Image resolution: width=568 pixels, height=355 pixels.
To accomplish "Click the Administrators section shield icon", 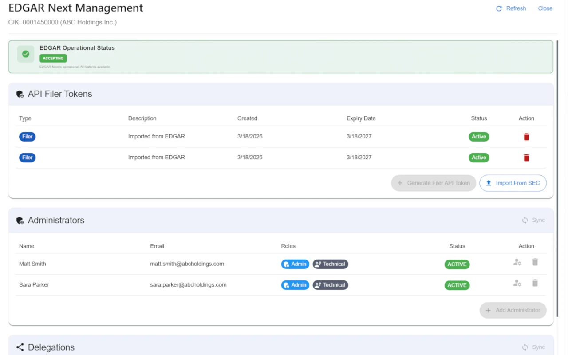I will pyautogui.click(x=20, y=221).
